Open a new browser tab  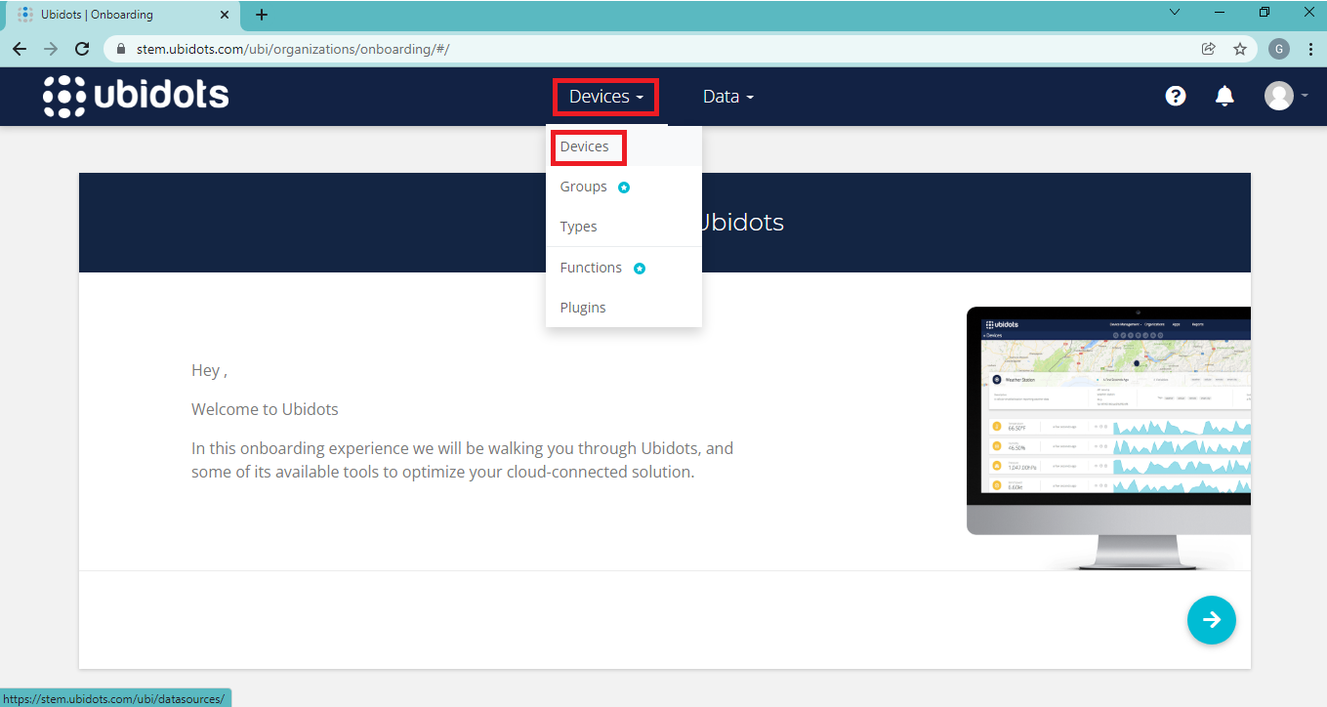(x=262, y=15)
